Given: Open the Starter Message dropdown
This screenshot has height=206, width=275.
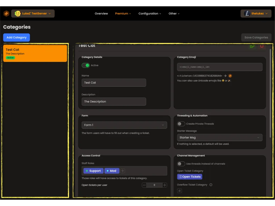Looking at the screenshot, I should [220, 137].
